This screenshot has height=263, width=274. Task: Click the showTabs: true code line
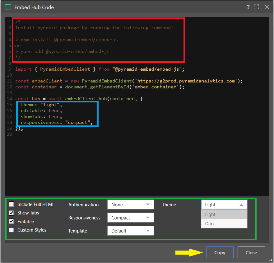point(41,117)
